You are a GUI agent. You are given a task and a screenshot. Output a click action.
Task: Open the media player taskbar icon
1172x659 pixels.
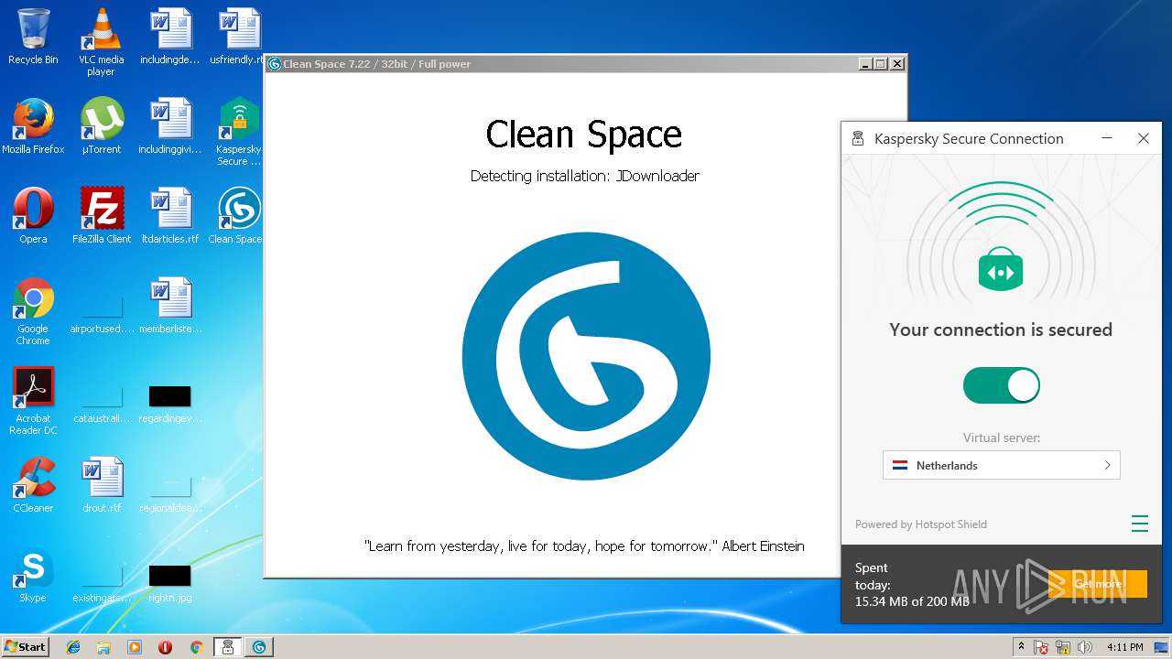click(x=135, y=647)
